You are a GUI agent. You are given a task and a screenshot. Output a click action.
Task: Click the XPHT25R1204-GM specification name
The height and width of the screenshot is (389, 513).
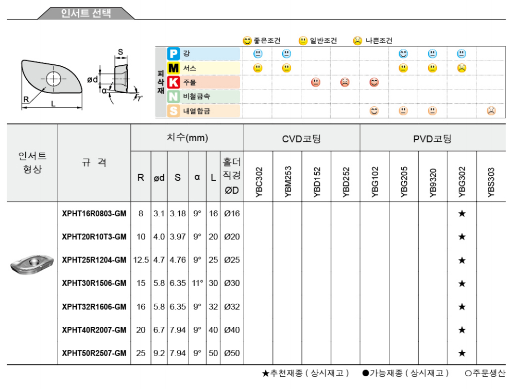[94, 260]
